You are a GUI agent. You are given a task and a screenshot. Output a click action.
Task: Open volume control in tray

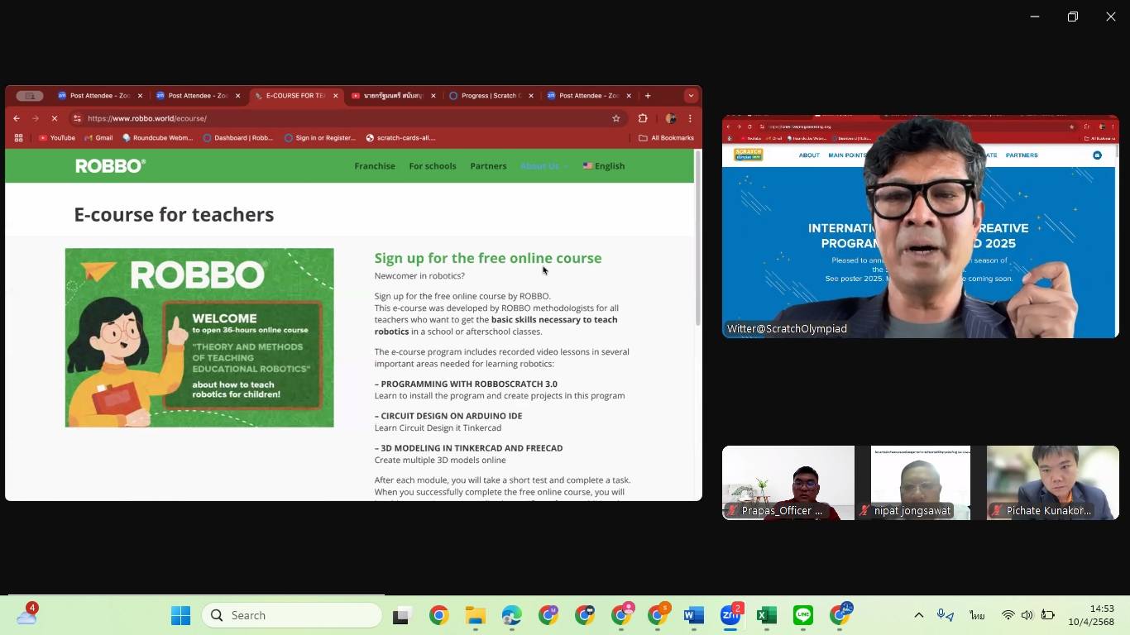point(1027,615)
